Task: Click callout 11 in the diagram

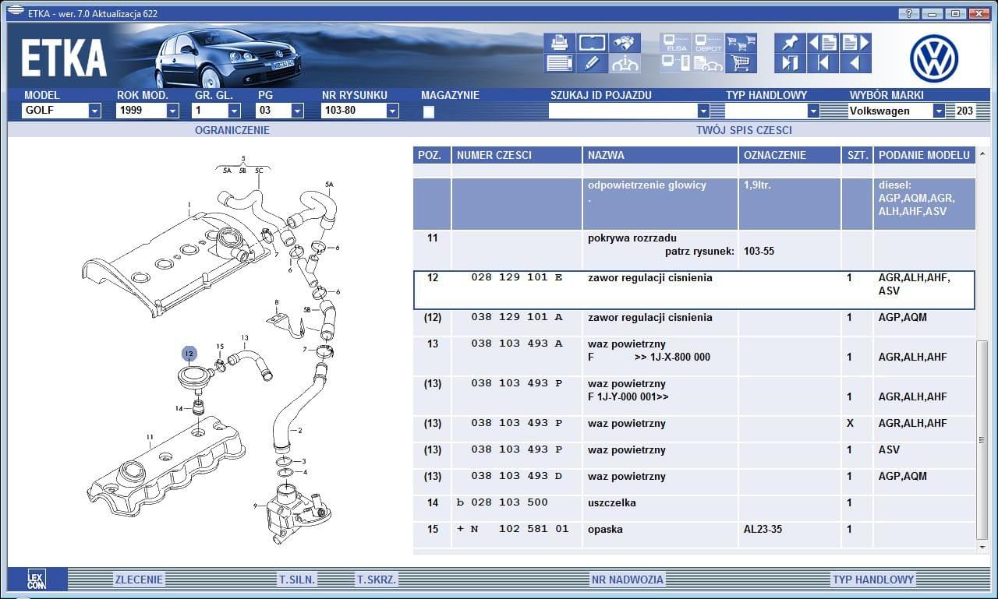Action: (x=150, y=437)
